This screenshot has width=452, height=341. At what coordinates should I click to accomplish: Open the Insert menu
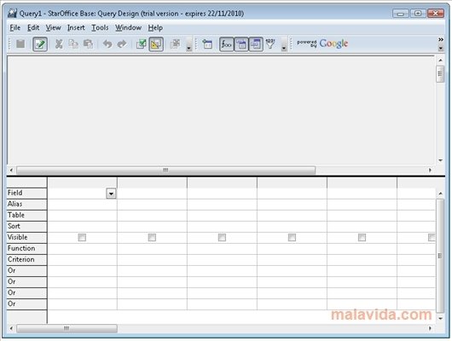tap(76, 27)
